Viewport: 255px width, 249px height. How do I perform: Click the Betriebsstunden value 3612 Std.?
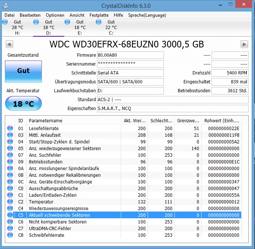click(x=230, y=91)
